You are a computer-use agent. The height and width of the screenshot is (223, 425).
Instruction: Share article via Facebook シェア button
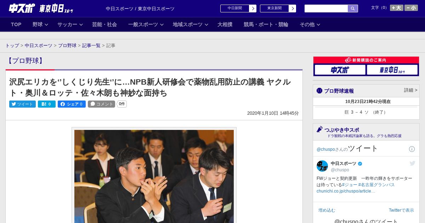pyautogui.click(x=72, y=104)
